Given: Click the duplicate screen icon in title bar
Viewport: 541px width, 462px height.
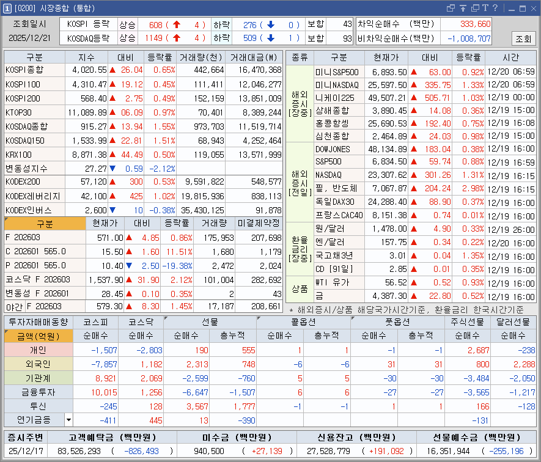Looking at the screenshot, I should click(475, 9).
